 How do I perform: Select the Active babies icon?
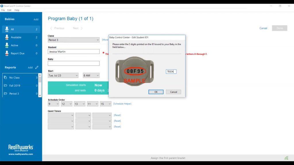point(7,45)
